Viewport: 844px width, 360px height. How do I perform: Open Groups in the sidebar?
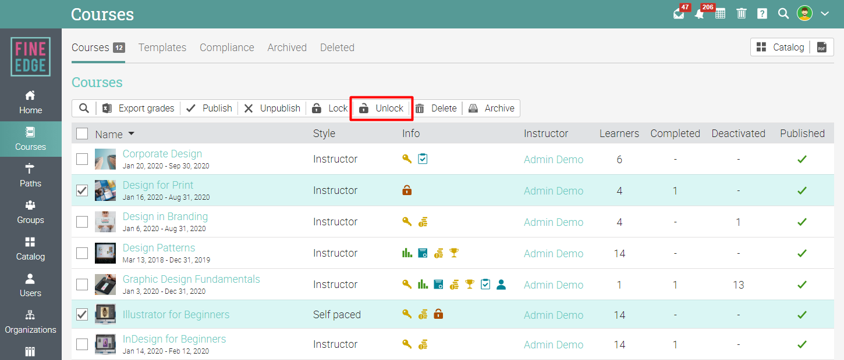coord(30,212)
